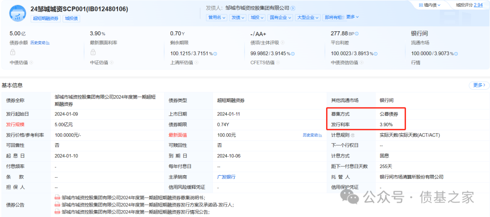Click info icon beside 100.0023/3.8913%

375,54
